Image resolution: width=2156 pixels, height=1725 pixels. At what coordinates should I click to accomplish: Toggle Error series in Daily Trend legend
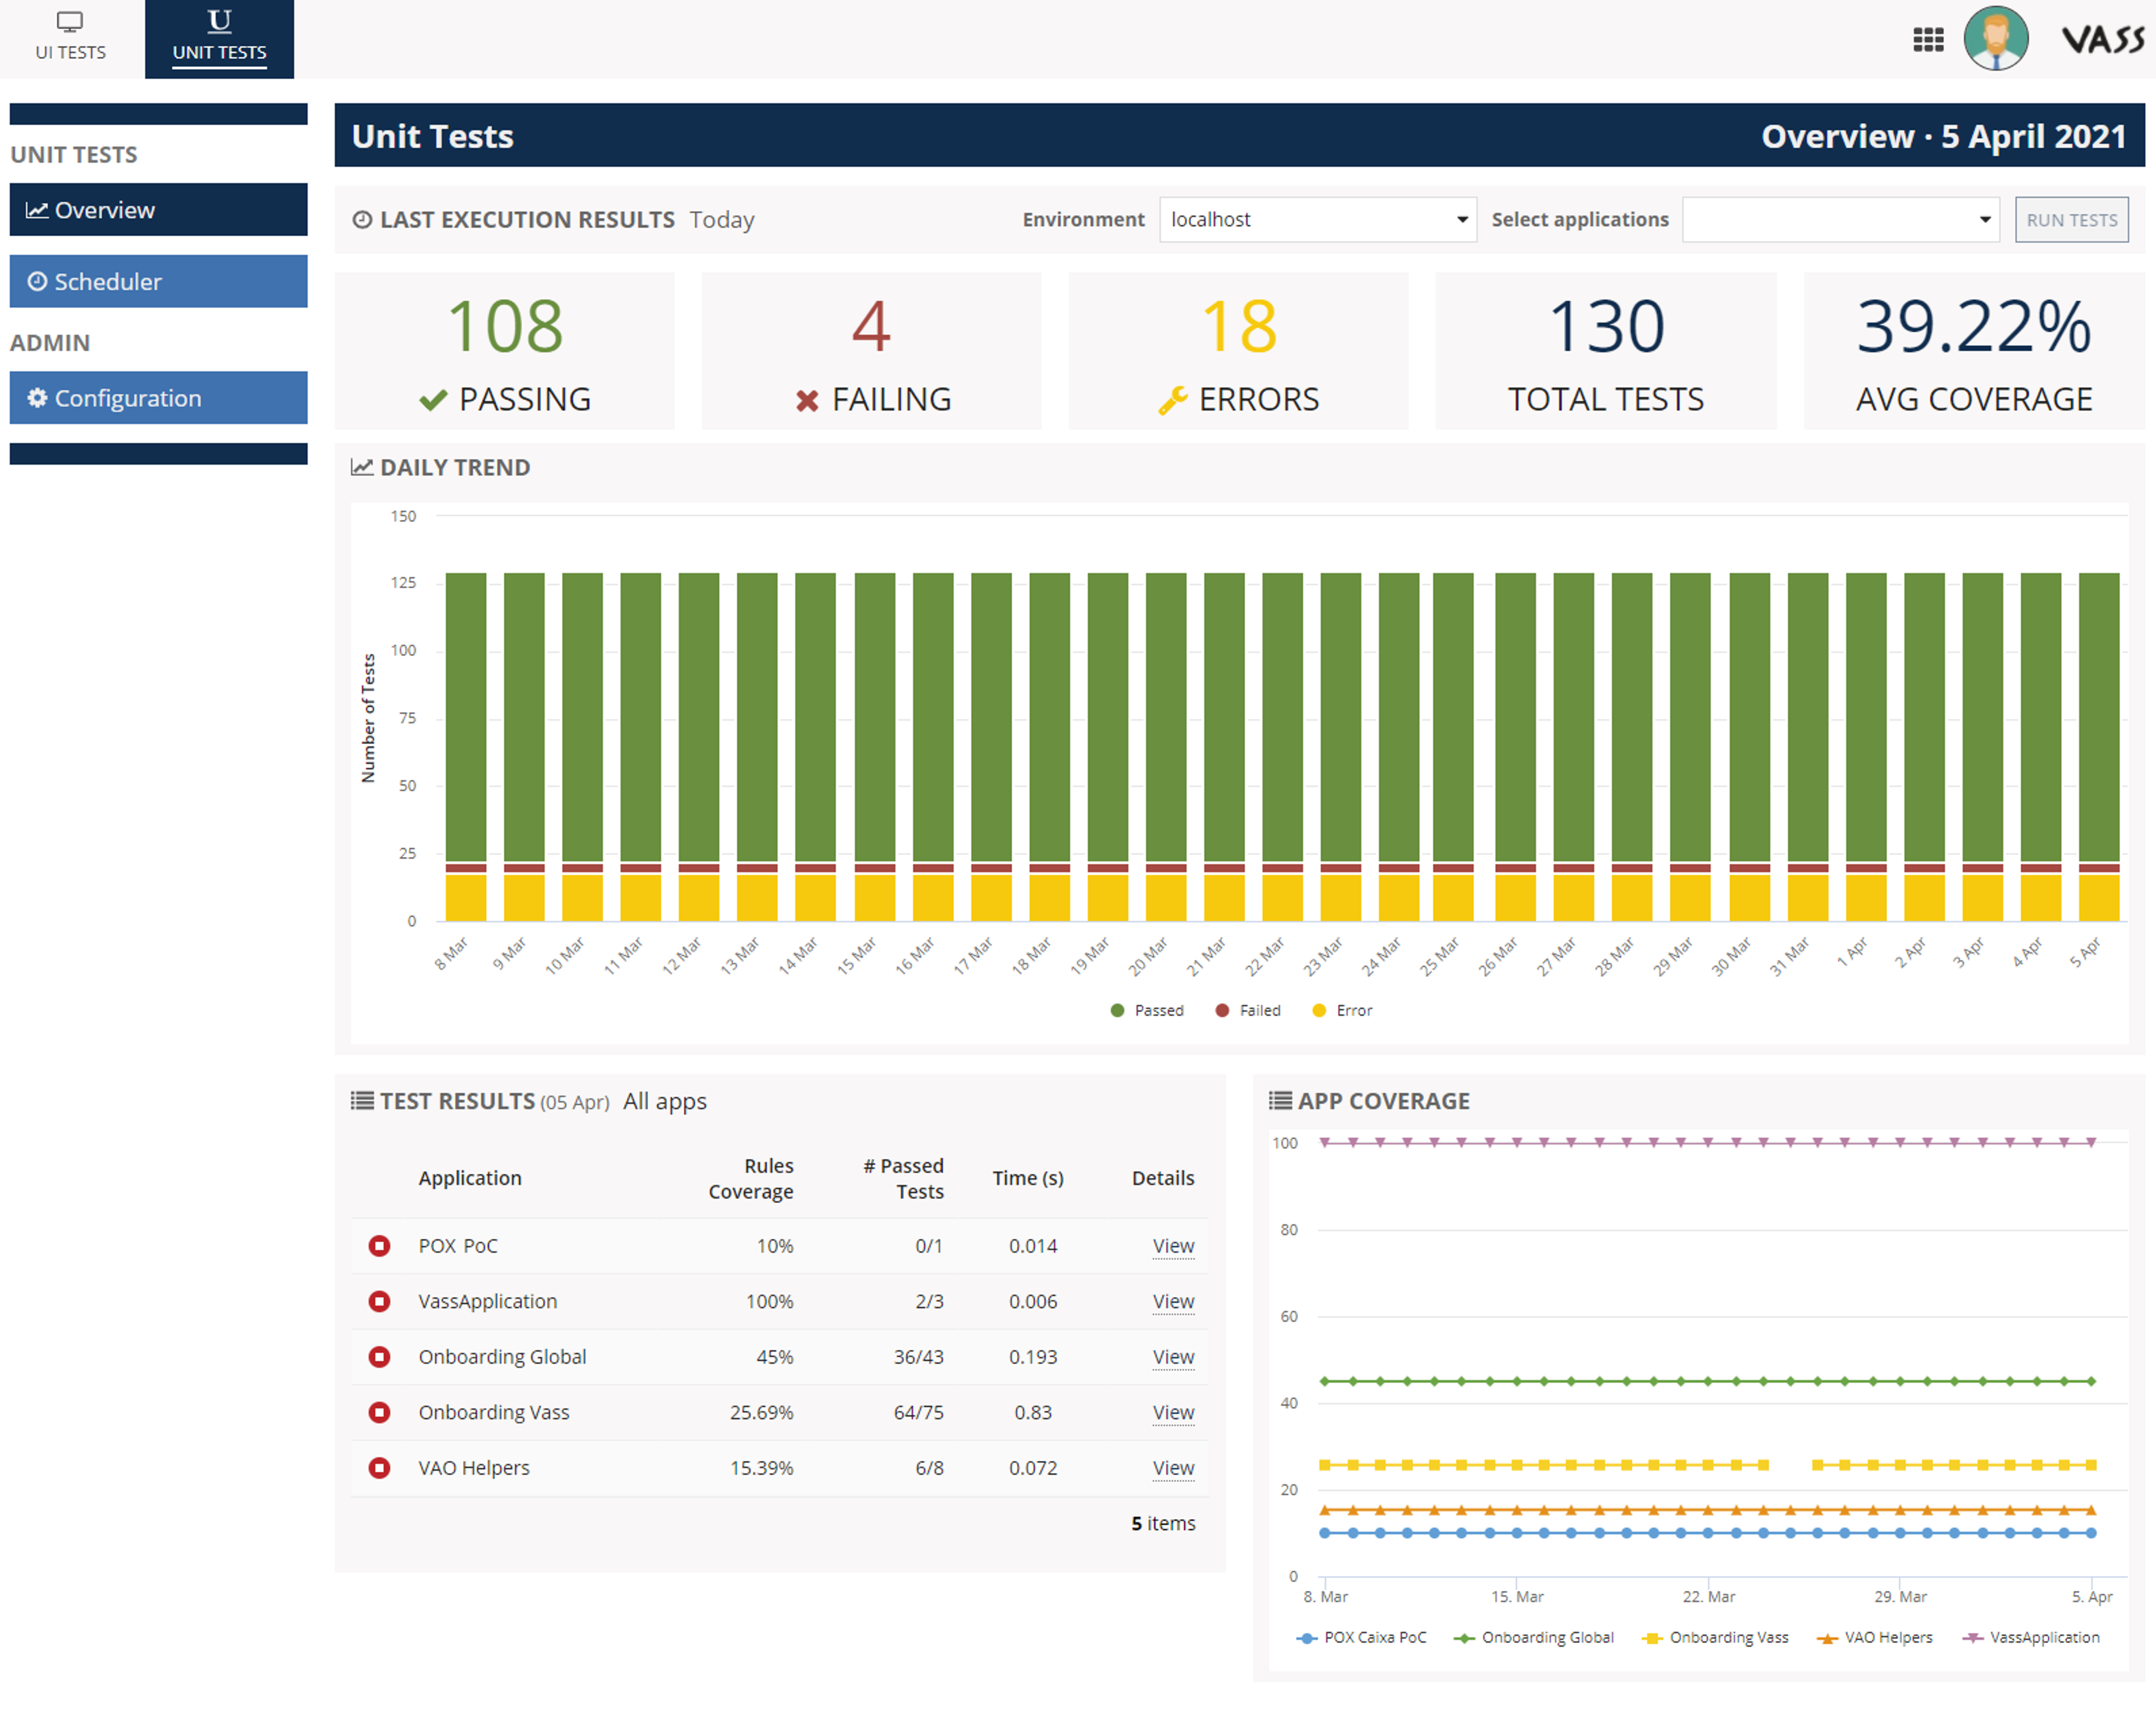pyautogui.click(x=1342, y=1010)
